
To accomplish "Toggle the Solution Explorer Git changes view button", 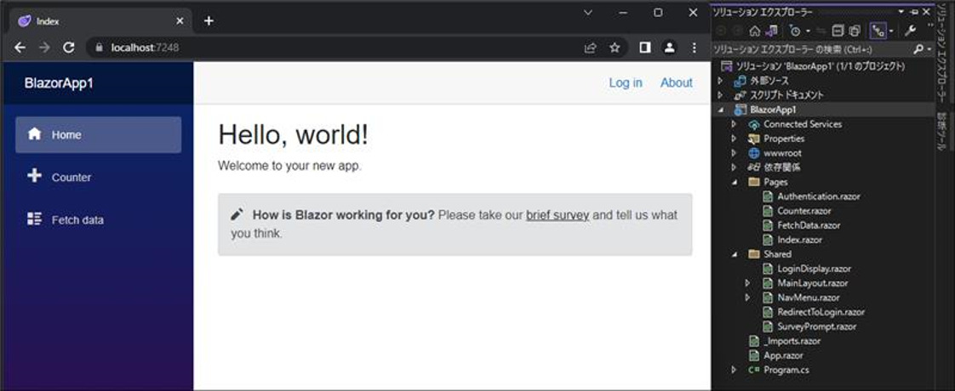I will 878,31.
